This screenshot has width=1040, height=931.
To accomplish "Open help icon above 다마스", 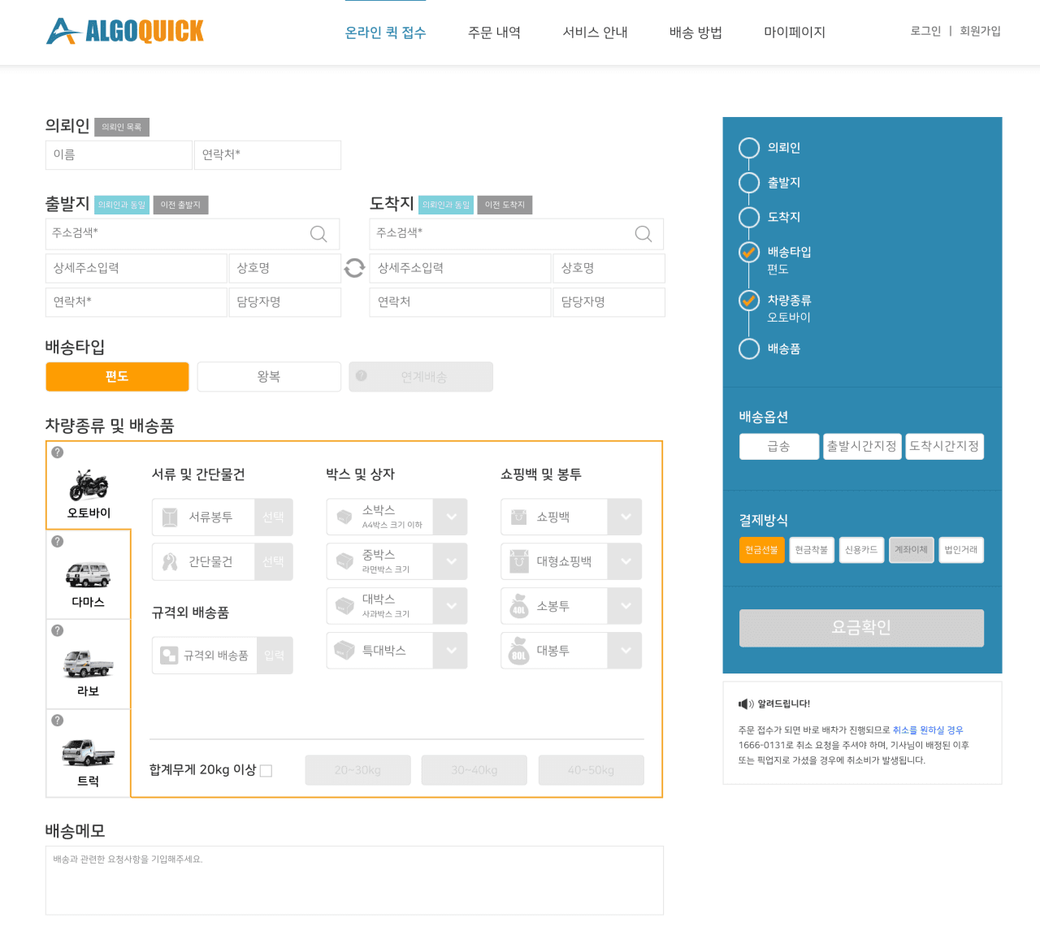I will (58, 541).
